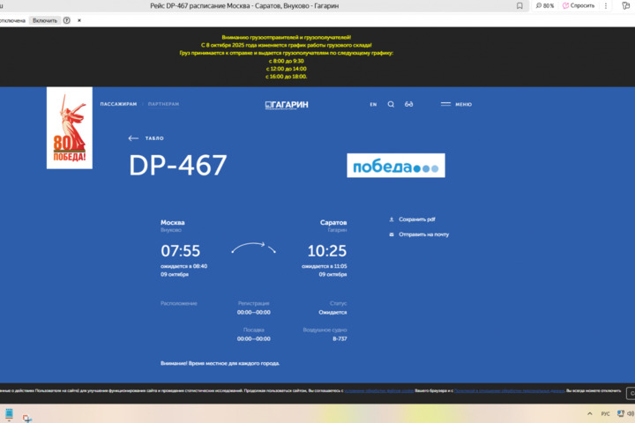This screenshot has height=423, width=635.
Task: Click the 80 Победа anniversary banner
Action: tap(69, 129)
